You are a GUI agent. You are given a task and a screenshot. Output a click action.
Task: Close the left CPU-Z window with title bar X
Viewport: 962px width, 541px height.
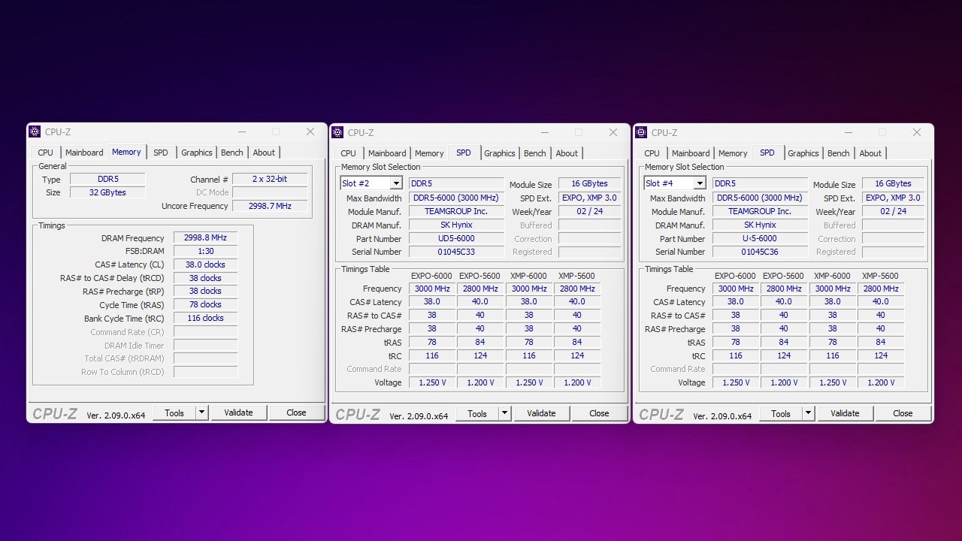pos(310,132)
